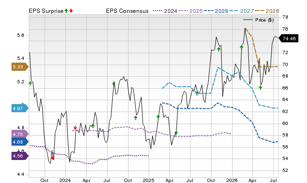Select the 4.75 consensus value tag

coord(20,134)
